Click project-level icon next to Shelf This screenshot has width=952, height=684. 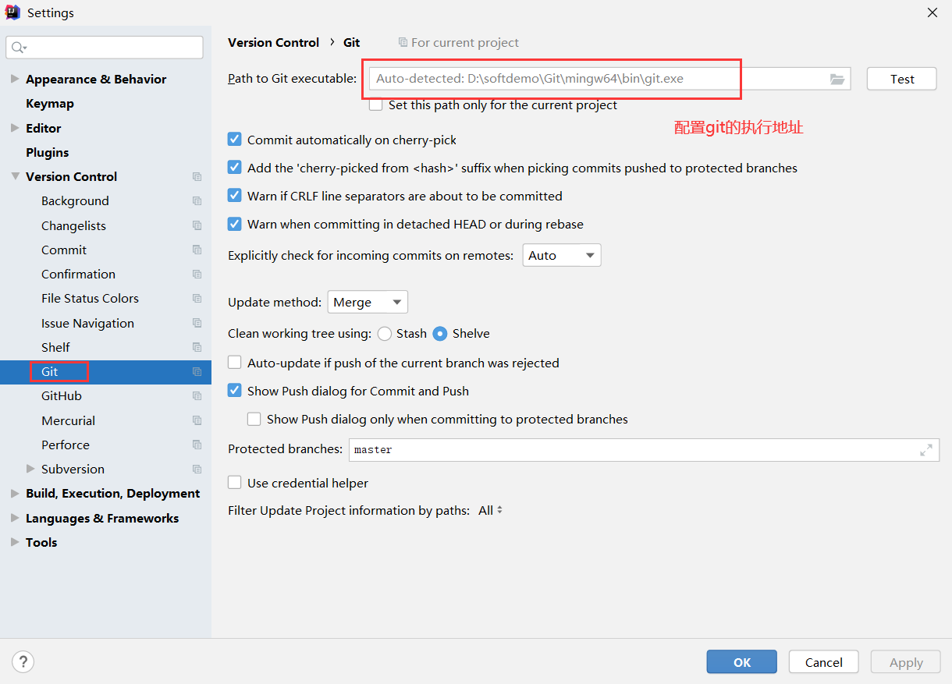tap(197, 347)
